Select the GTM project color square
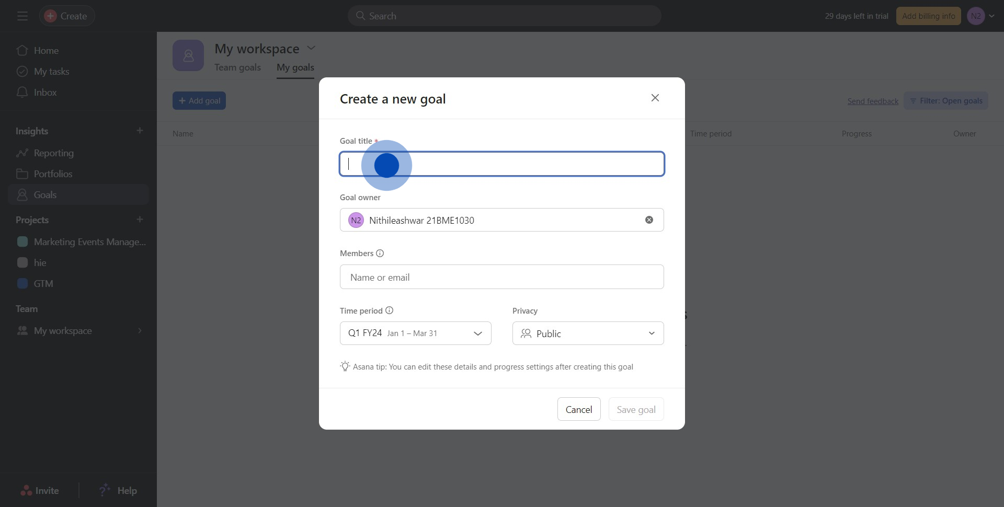Viewport: 1004px width, 507px height. click(22, 284)
